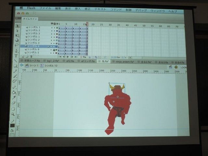Click the Edit Symbols icon near zoom
The image size is (208, 156).
tap(176, 67)
